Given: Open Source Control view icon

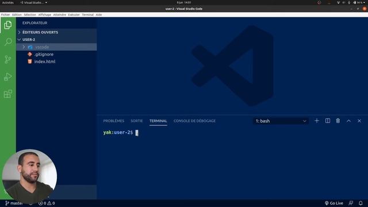Looking at the screenshot, I should [x=7, y=59].
